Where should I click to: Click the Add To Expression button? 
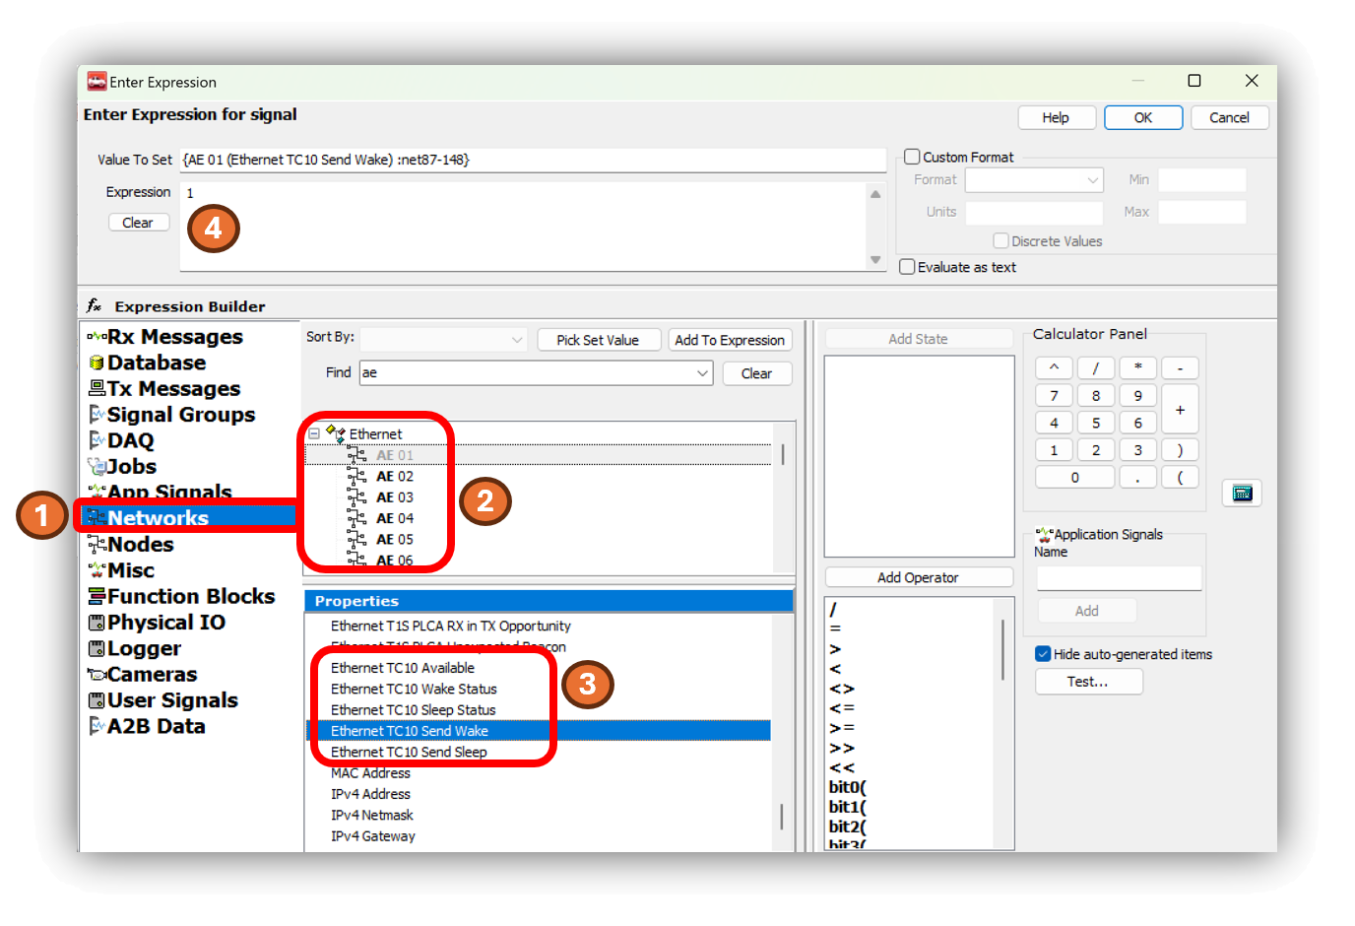point(730,340)
